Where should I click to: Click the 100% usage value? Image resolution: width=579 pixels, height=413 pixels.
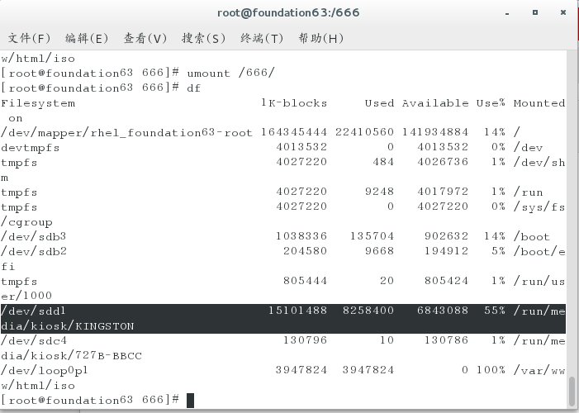491,370
